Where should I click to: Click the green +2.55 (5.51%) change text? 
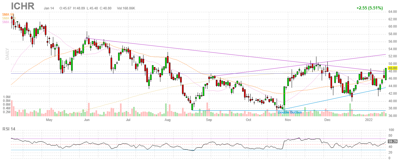pos(370,8)
